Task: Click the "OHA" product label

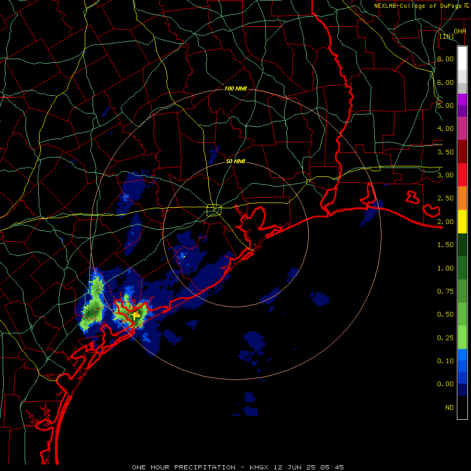Action: (460, 31)
